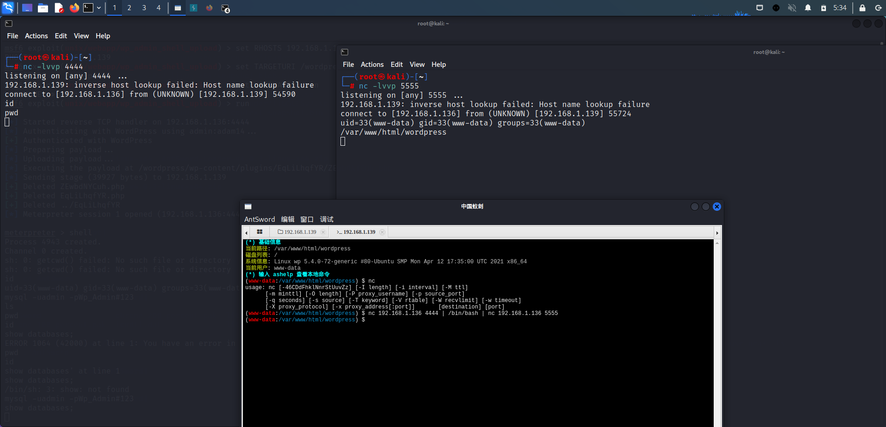The width and height of the screenshot is (886, 427).
Task: Activate the Firefox window in the taskbar
Action: tap(209, 8)
